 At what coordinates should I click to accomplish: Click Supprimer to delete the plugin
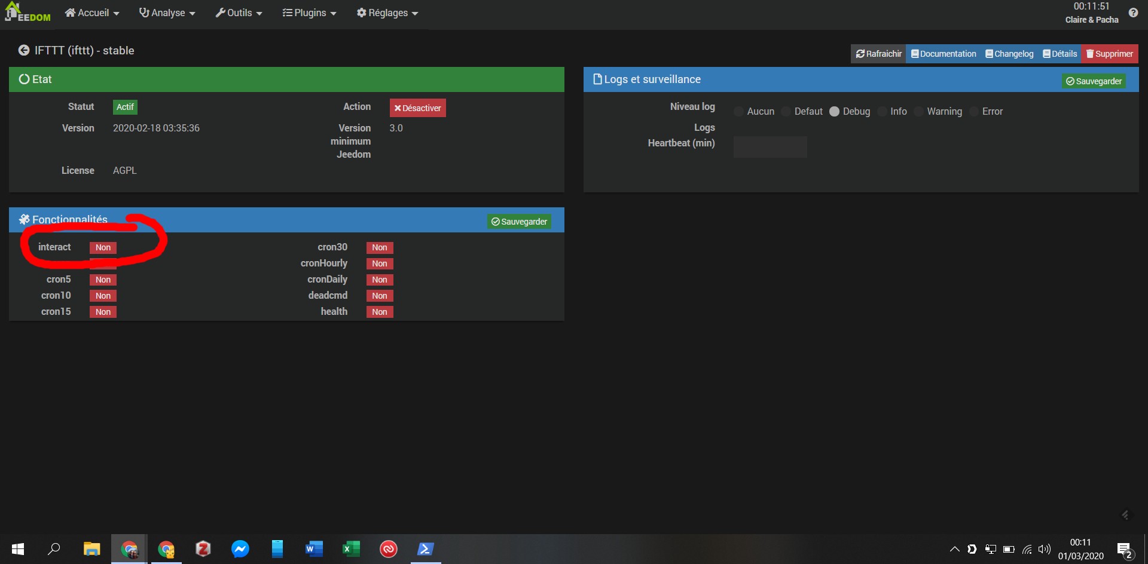[1110, 54]
